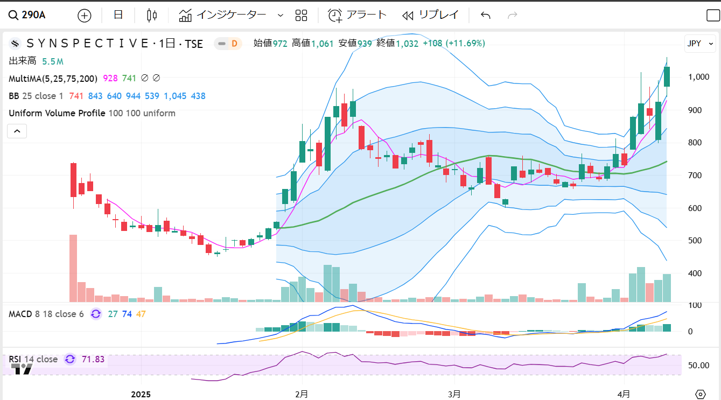Click the 4月 date axis label
This screenshot has width=721, height=400.
(624, 394)
